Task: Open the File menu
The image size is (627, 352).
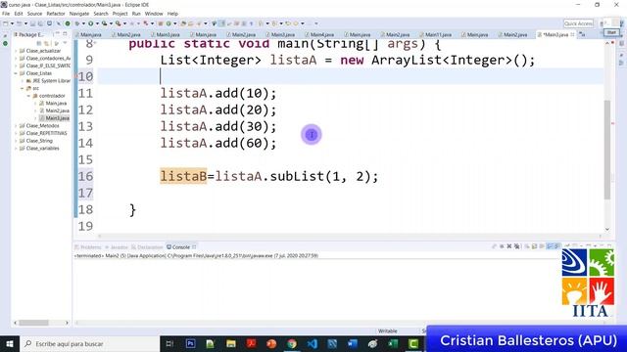Action: coord(6,14)
